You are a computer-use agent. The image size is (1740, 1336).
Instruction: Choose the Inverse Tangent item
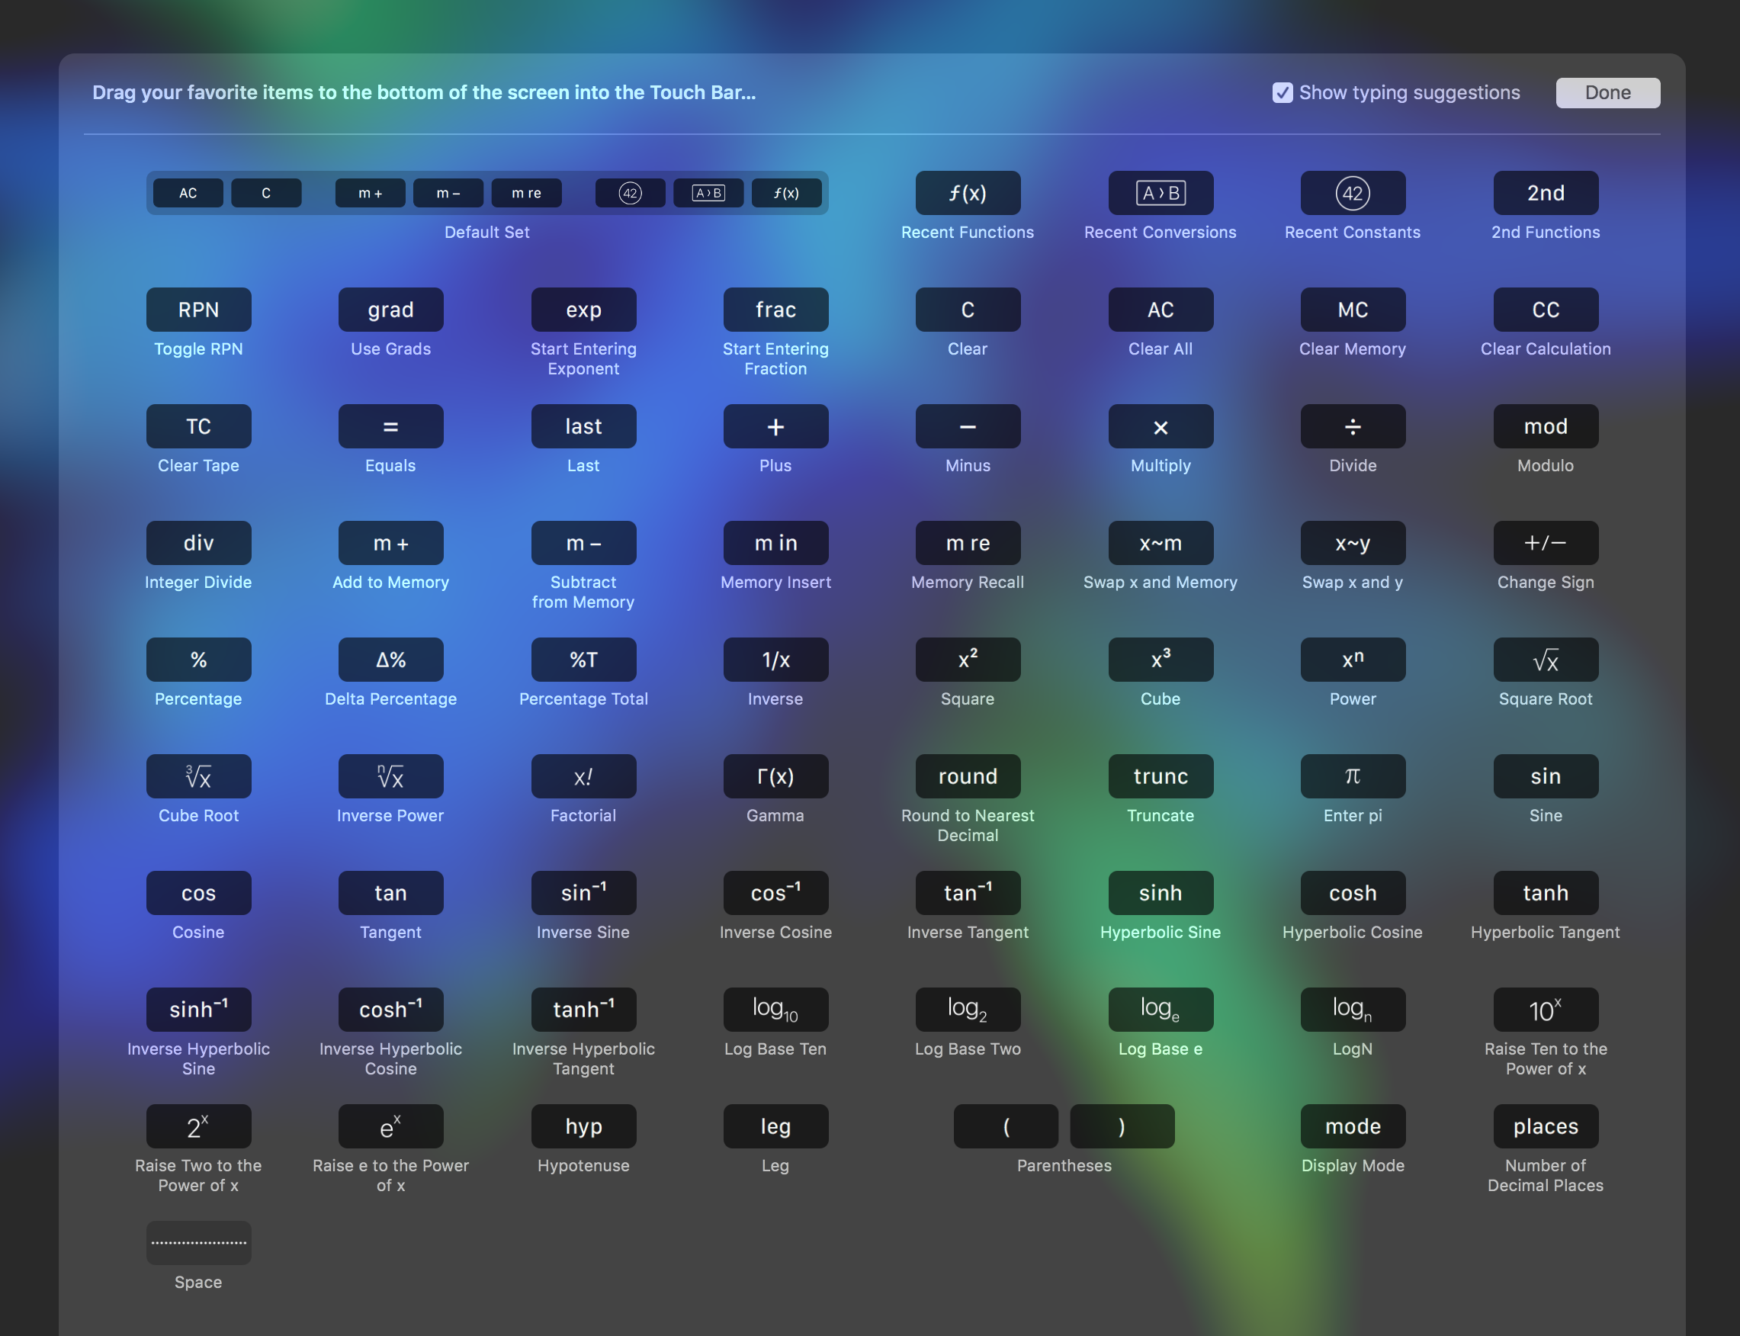click(x=967, y=893)
